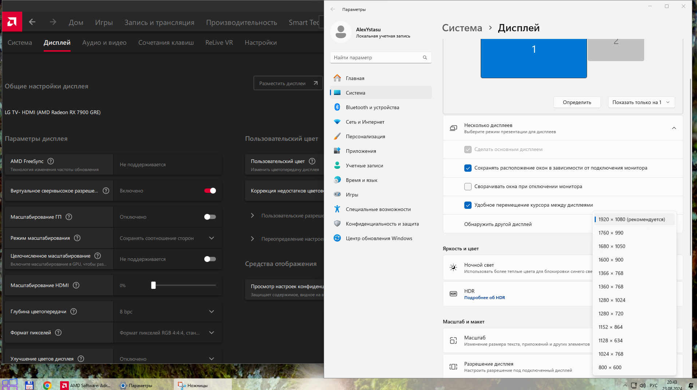Screen dimensions: 697x390
Task: Click the search magnifier icon in Параметры
Action: click(425, 57)
